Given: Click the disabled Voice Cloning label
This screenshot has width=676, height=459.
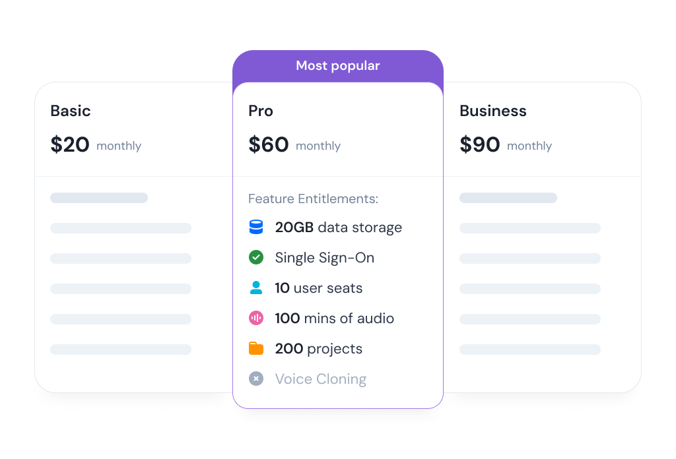Looking at the screenshot, I should pos(321,379).
